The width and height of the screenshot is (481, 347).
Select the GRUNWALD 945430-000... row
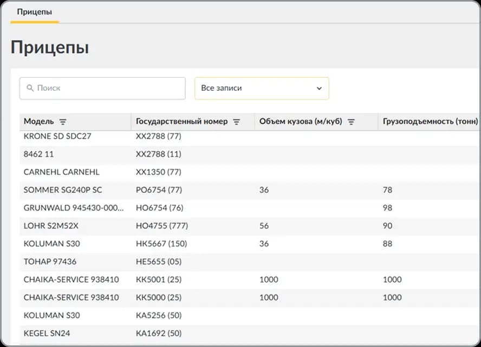250,208
